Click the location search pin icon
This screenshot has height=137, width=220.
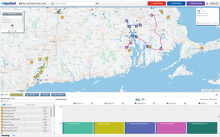point(53,4)
